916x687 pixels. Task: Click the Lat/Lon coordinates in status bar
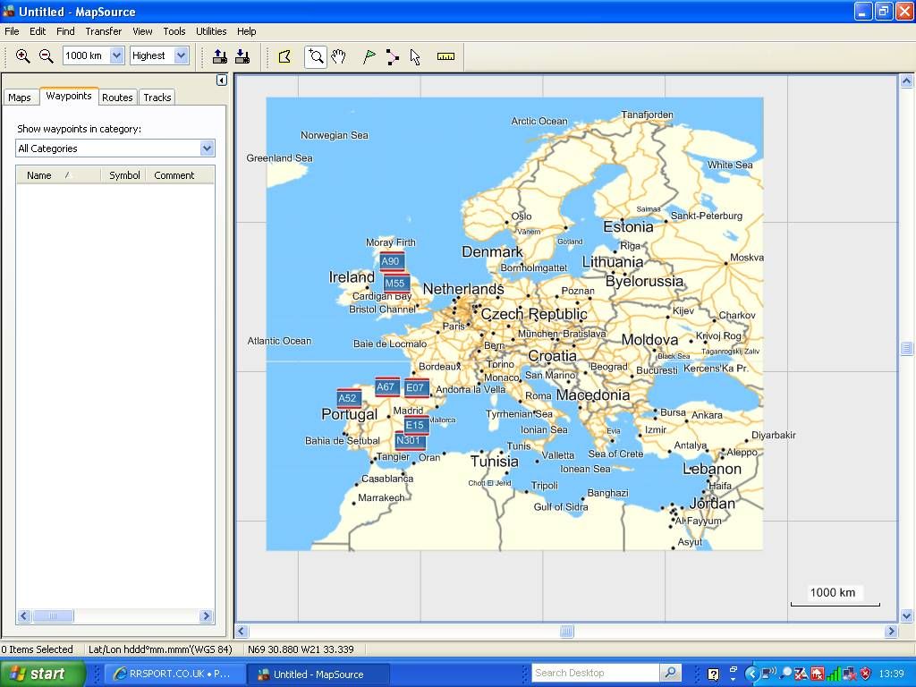tap(301, 649)
